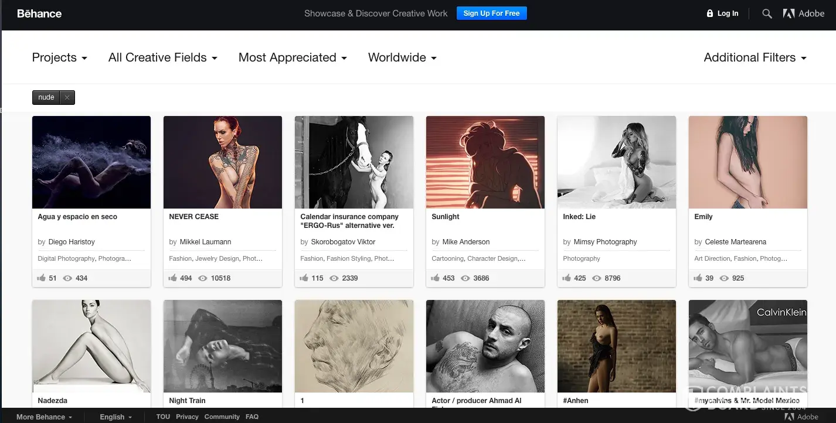Click the Log In link

[x=728, y=13]
